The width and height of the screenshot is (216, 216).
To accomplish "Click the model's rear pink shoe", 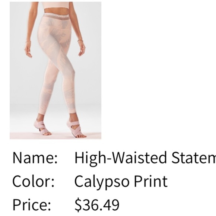I will pos(42,127).
